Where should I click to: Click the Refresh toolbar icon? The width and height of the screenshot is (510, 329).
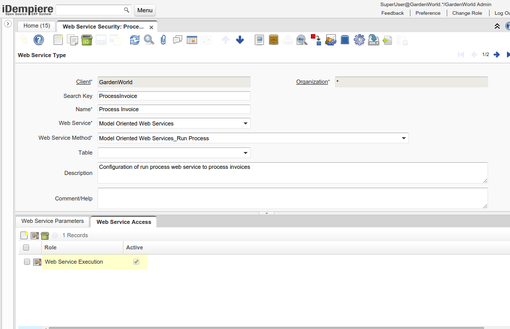coord(134,40)
